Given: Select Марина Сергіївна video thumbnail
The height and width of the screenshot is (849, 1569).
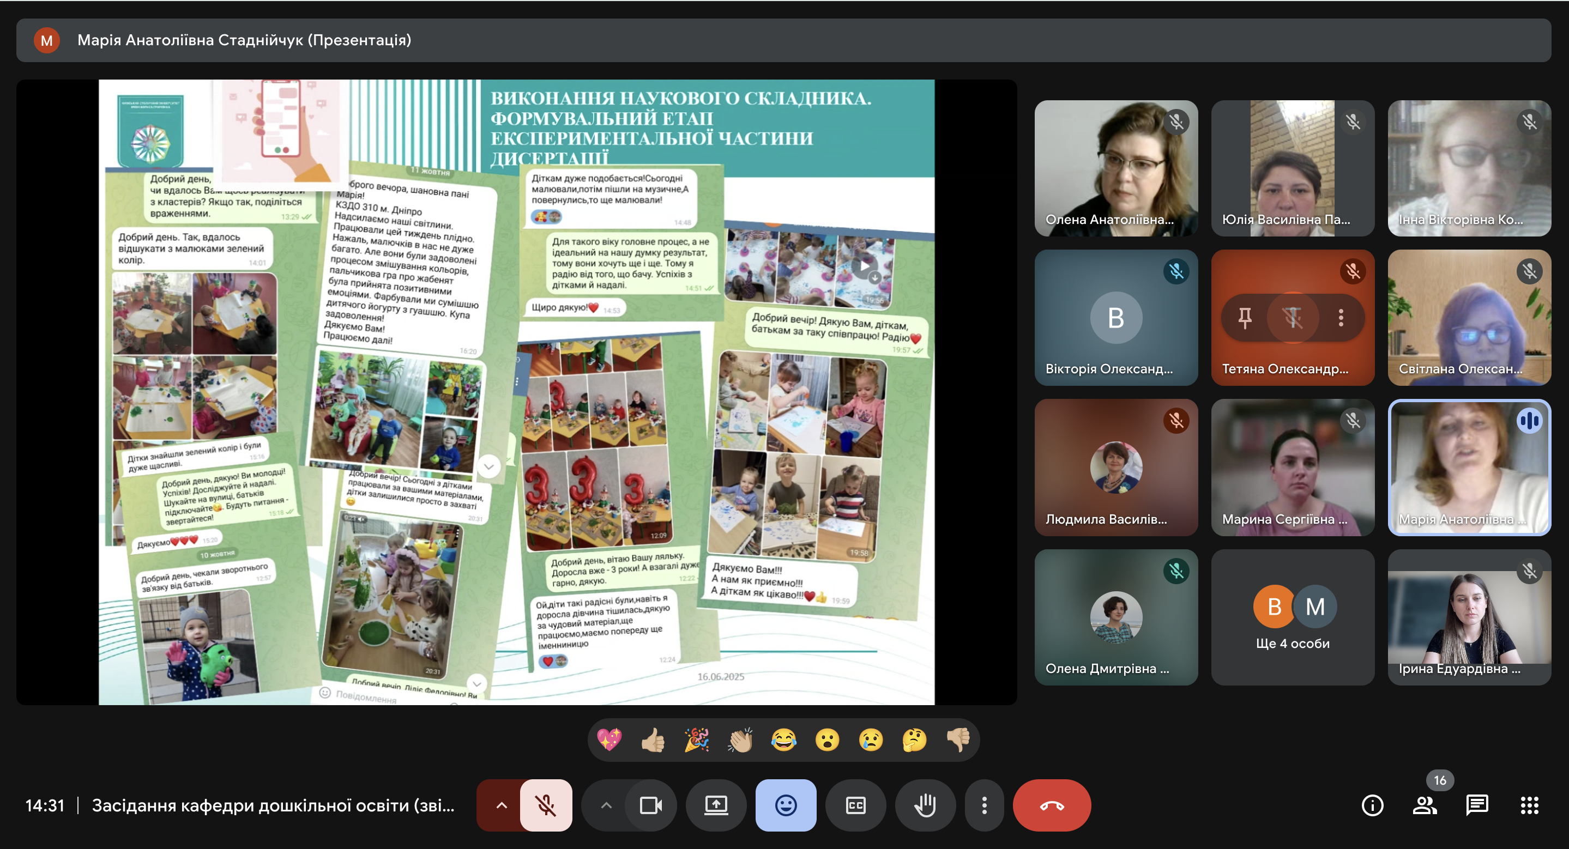Looking at the screenshot, I should pyautogui.click(x=1292, y=468).
